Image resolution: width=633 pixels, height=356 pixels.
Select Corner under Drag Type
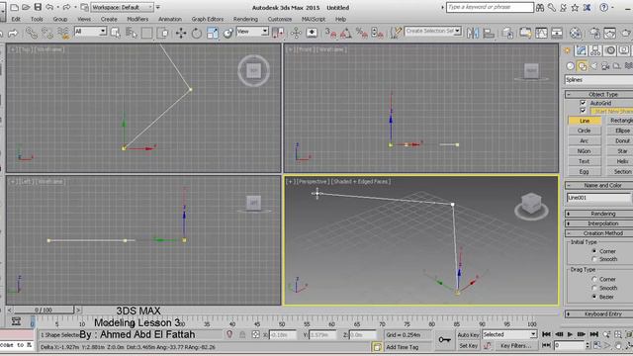(x=594, y=279)
